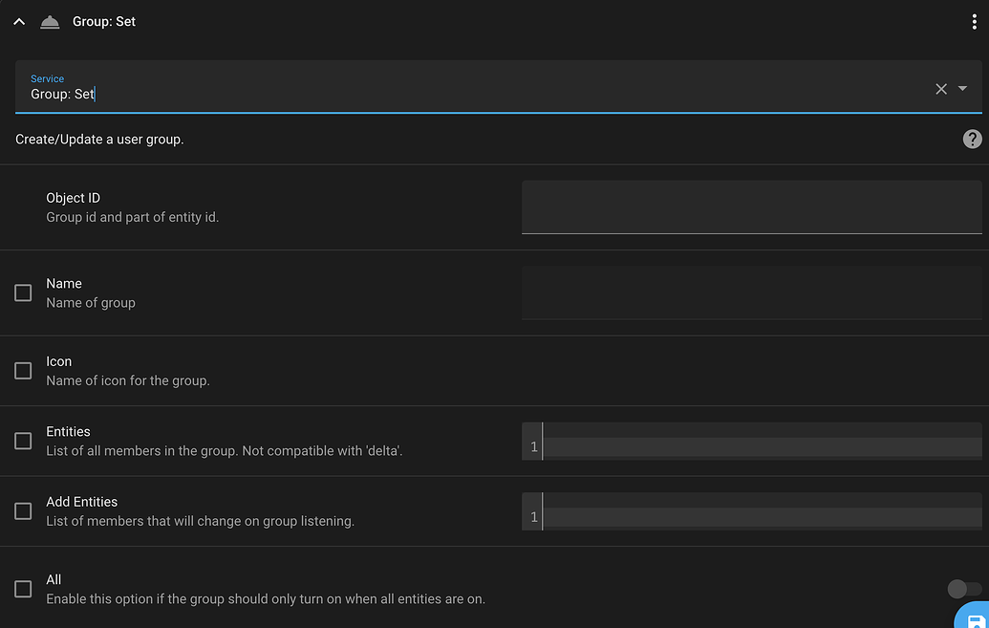This screenshot has width=989, height=628.
Task: Focus the Object ID input field
Action: (x=751, y=207)
